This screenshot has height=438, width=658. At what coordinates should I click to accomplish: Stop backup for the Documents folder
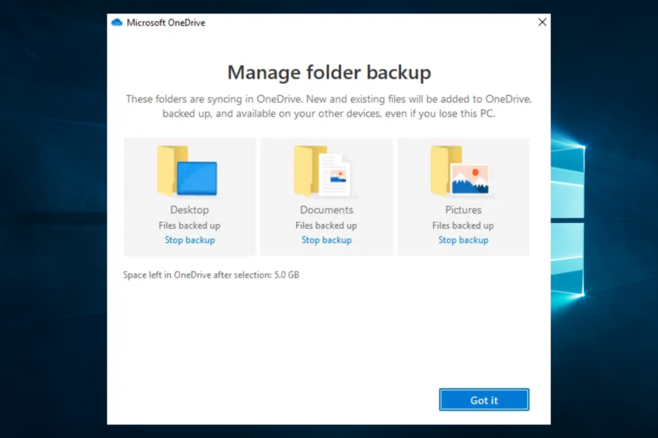[x=326, y=240]
